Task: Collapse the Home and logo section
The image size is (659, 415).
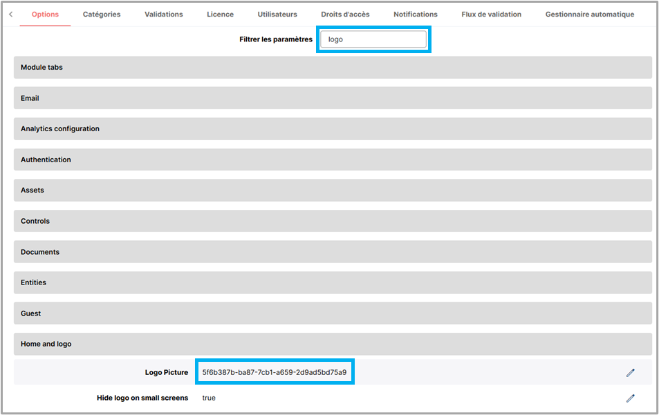Action: click(333, 344)
